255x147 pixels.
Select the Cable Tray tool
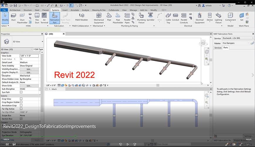[x=168, y=18]
